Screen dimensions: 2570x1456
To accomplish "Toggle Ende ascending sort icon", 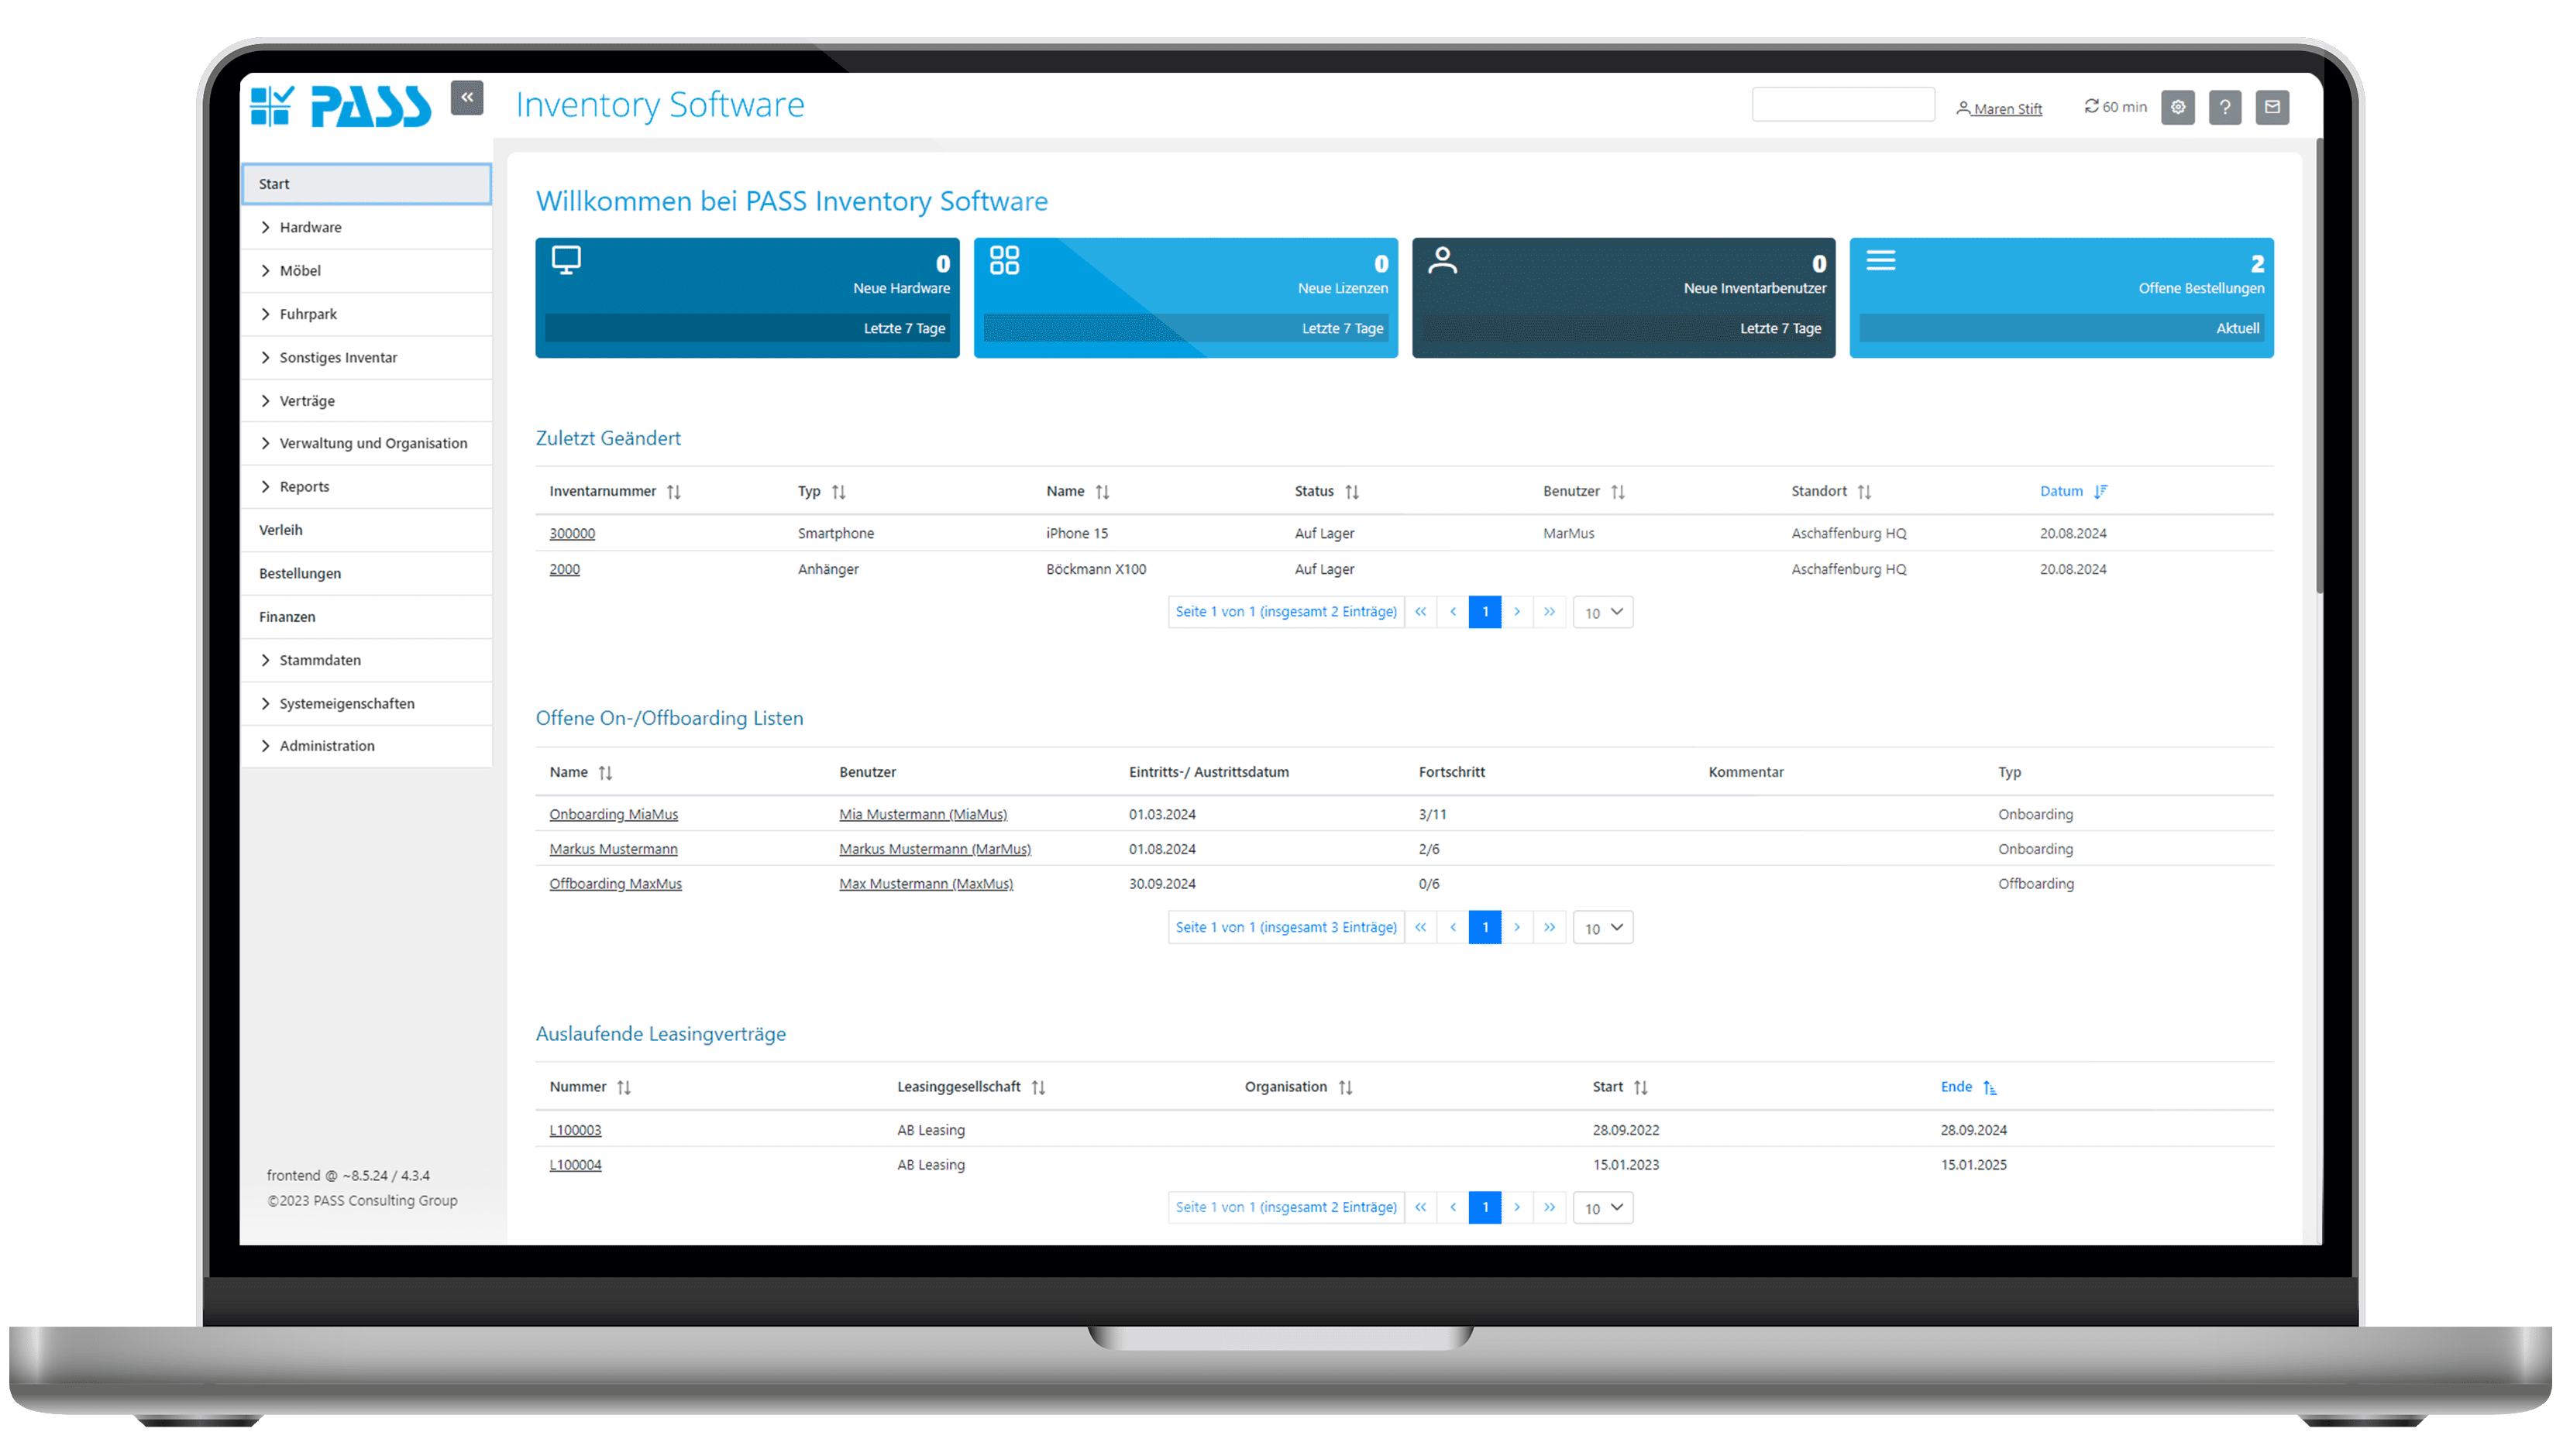I will (1990, 1088).
